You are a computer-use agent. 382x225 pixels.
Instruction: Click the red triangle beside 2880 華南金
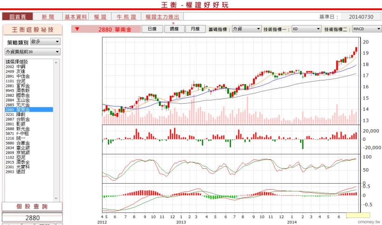tap(77, 29)
